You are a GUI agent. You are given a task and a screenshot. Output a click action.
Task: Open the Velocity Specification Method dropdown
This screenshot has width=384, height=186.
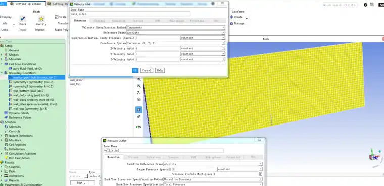[x=176, y=27]
